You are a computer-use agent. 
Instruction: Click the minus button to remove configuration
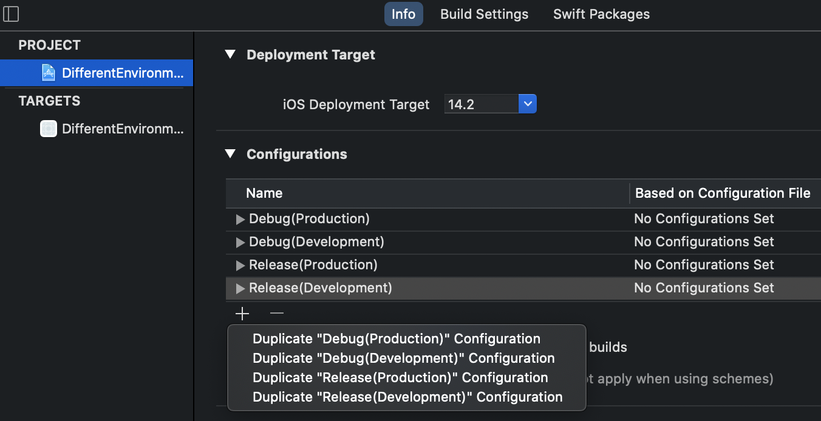[x=277, y=314]
